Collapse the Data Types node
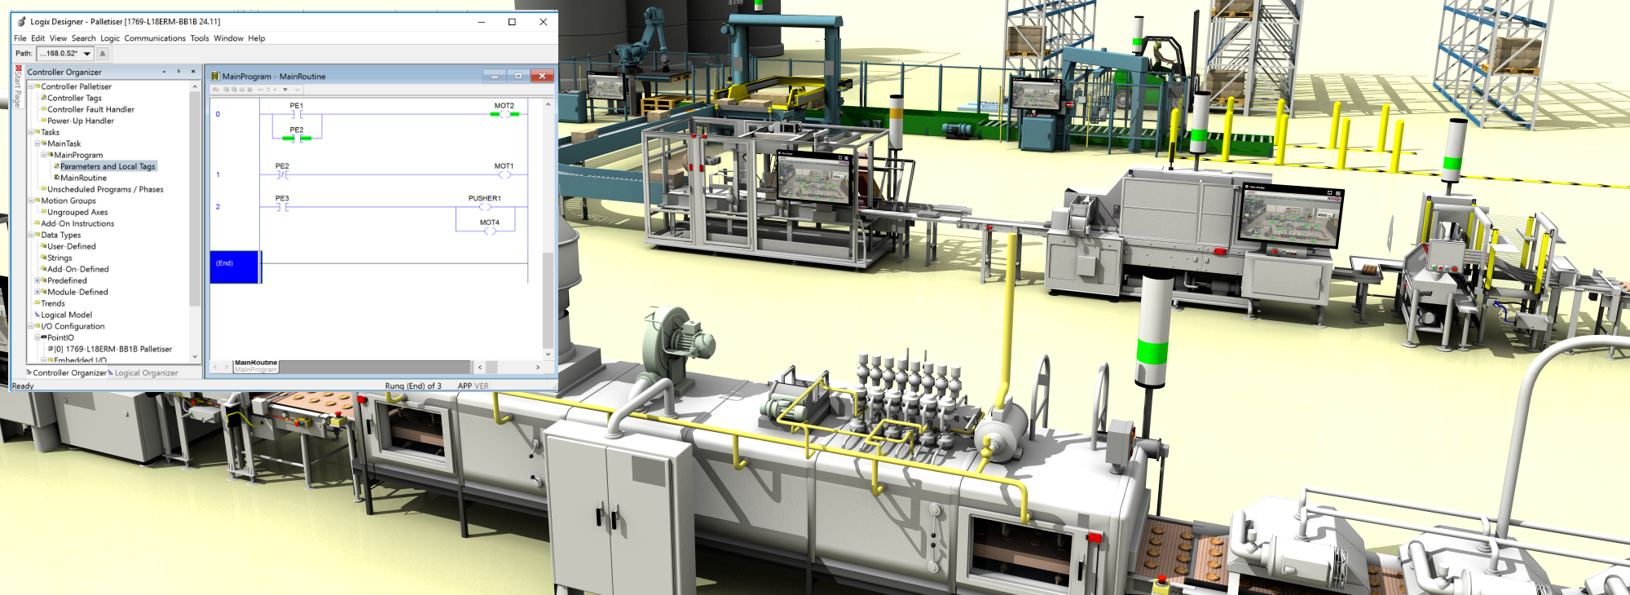 31,235
